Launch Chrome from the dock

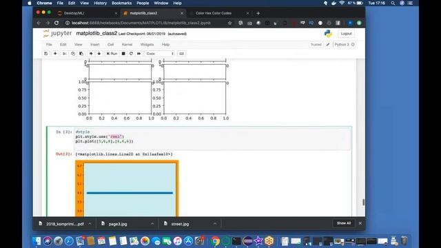[x=216, y=241]
